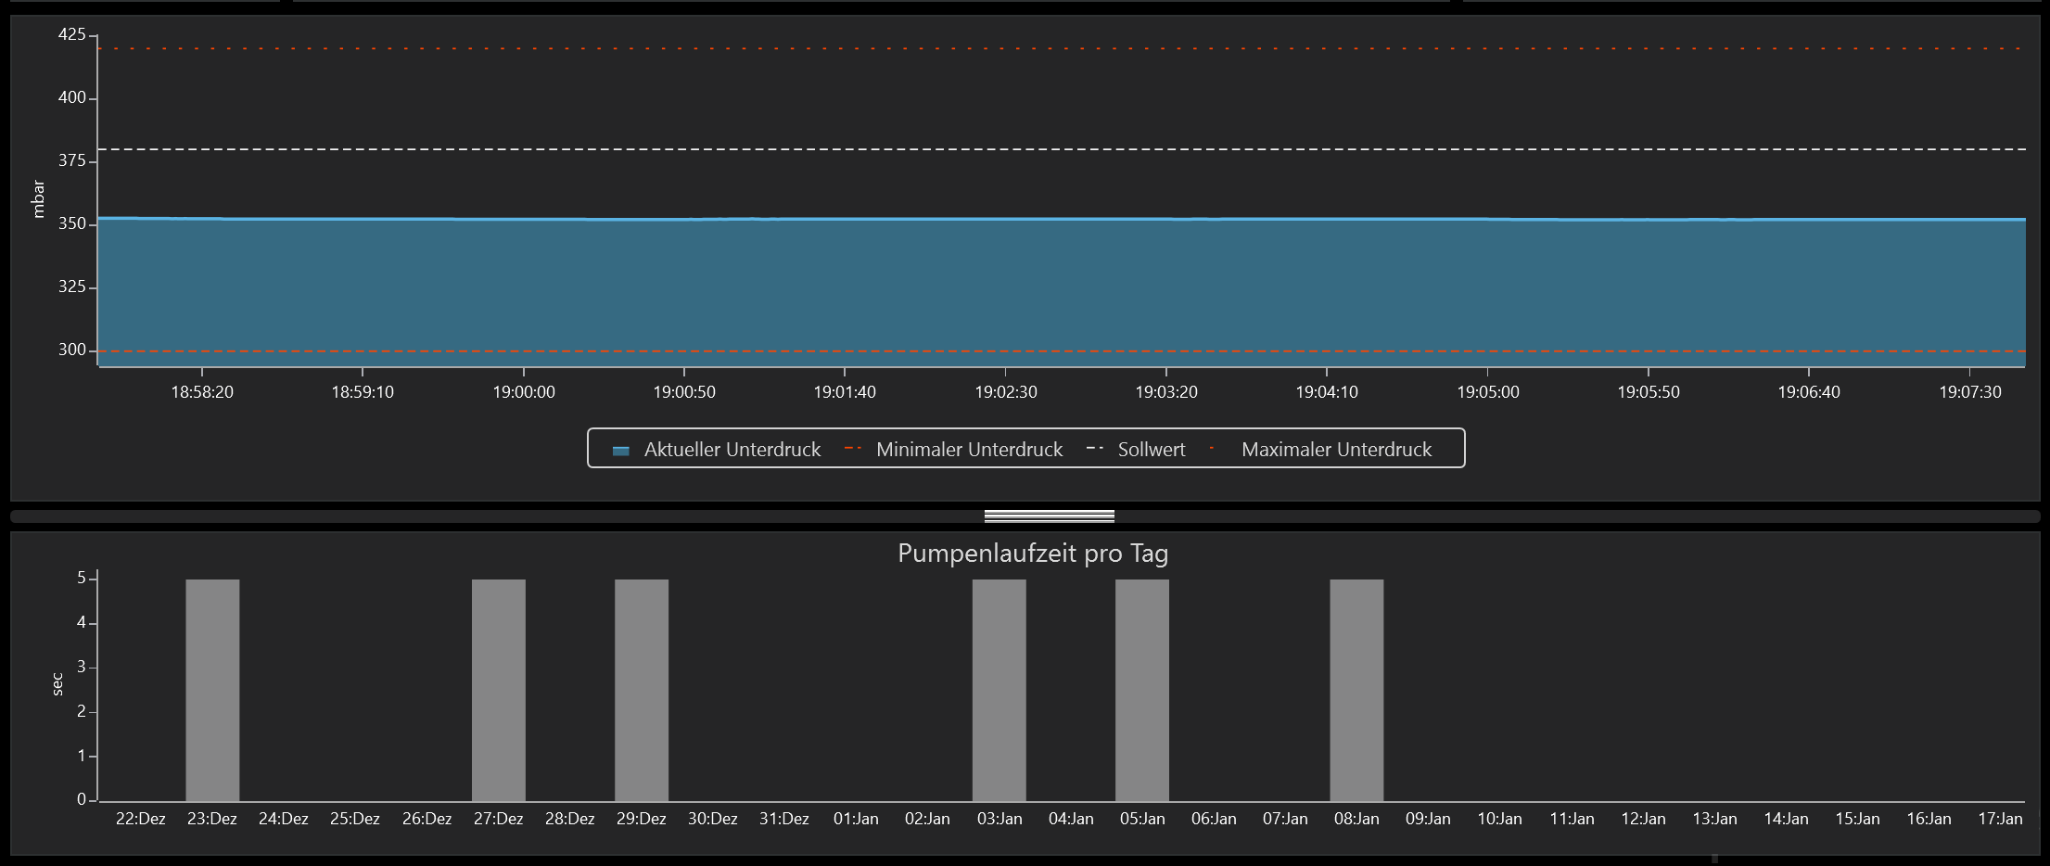Viewport: 2050px width, 866px height.
Task: Click the 18:58:20 time axis label
Action: (202, 392)
